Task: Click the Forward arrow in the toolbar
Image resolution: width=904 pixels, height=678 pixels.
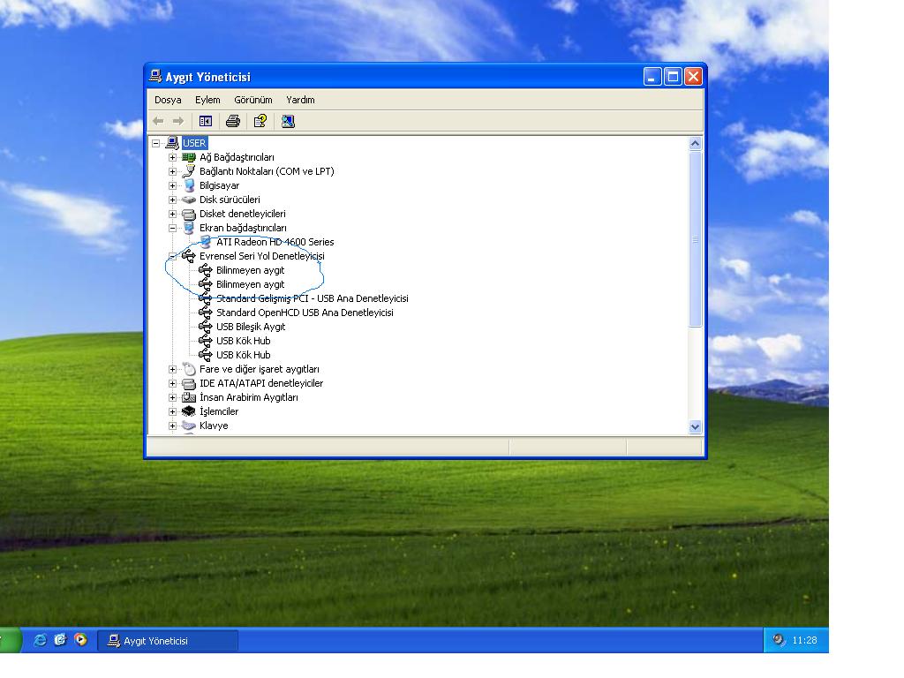Action: [x=178, y=121]
